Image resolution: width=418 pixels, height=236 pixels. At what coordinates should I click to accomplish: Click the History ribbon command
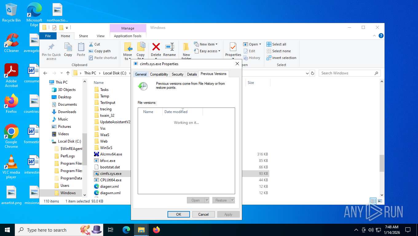pos(252,58)
